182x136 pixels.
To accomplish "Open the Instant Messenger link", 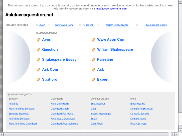I will [101, 114].
